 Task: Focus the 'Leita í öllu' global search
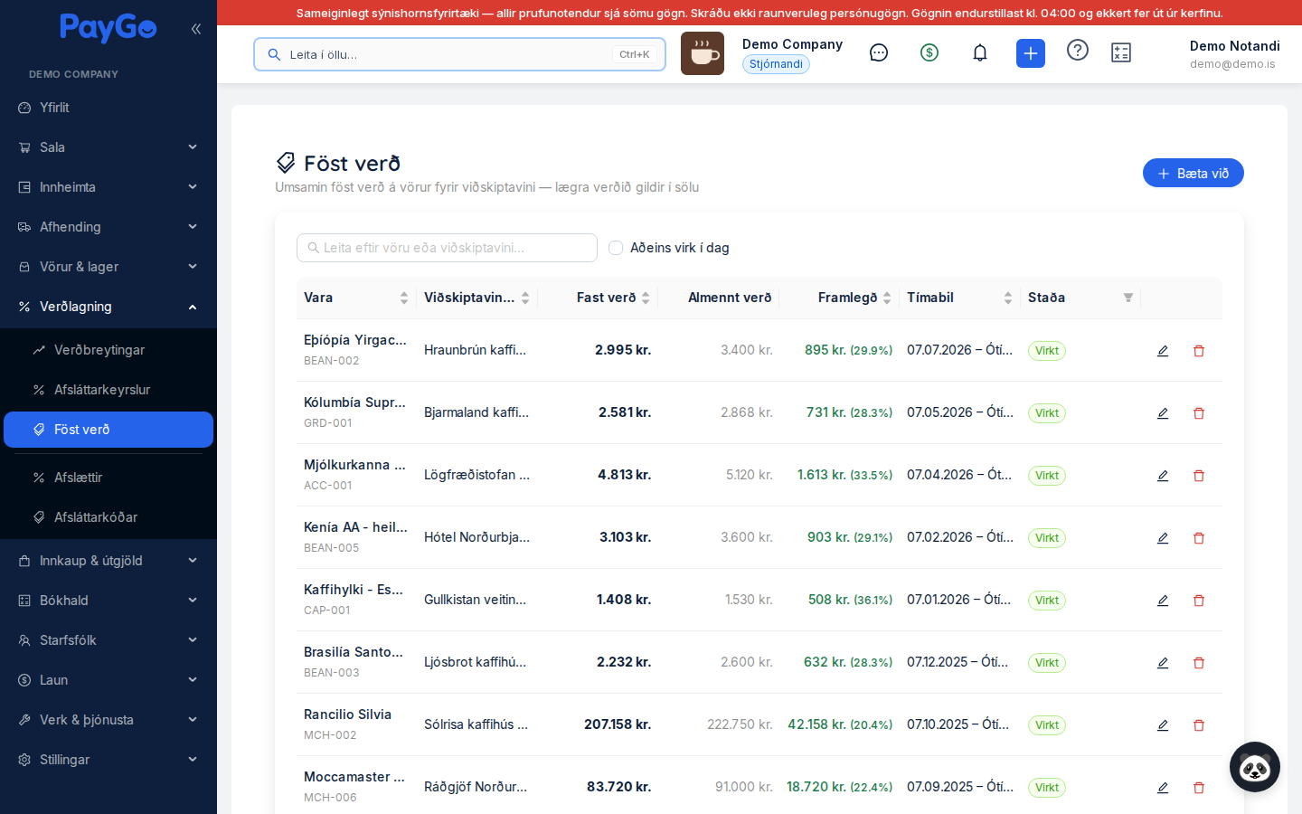tap(459, 54)
